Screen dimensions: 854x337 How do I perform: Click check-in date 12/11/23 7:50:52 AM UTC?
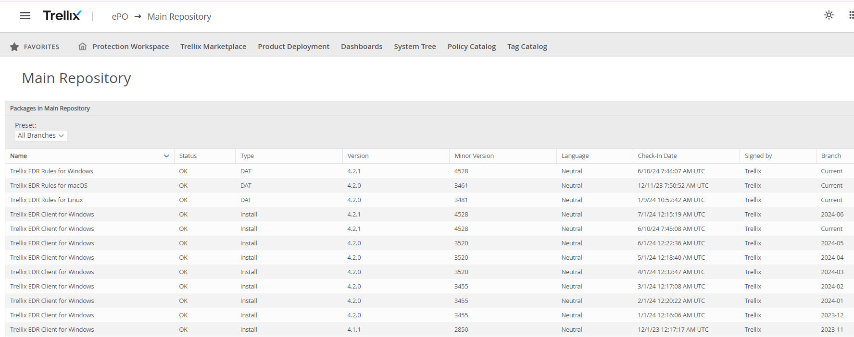(x=673, y=185)
